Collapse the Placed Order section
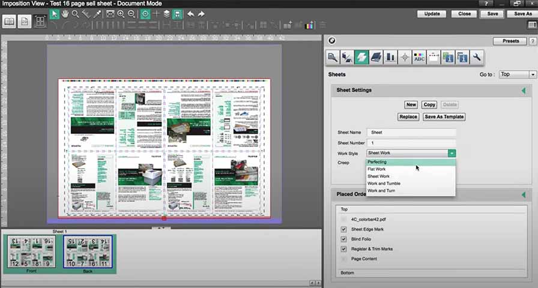The width and height of the screenshot is (538, 288). click(x=524, y=195)
